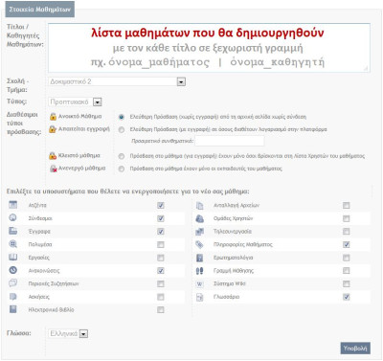Screen dimensions: 383x361
Task: Click the Κλειστό μάθημα label
Action: coord(79,155)
